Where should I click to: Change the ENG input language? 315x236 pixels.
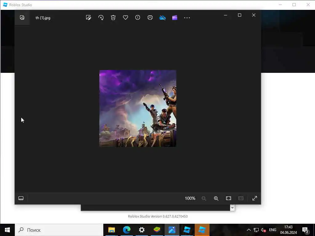click(x=273, y=230)
